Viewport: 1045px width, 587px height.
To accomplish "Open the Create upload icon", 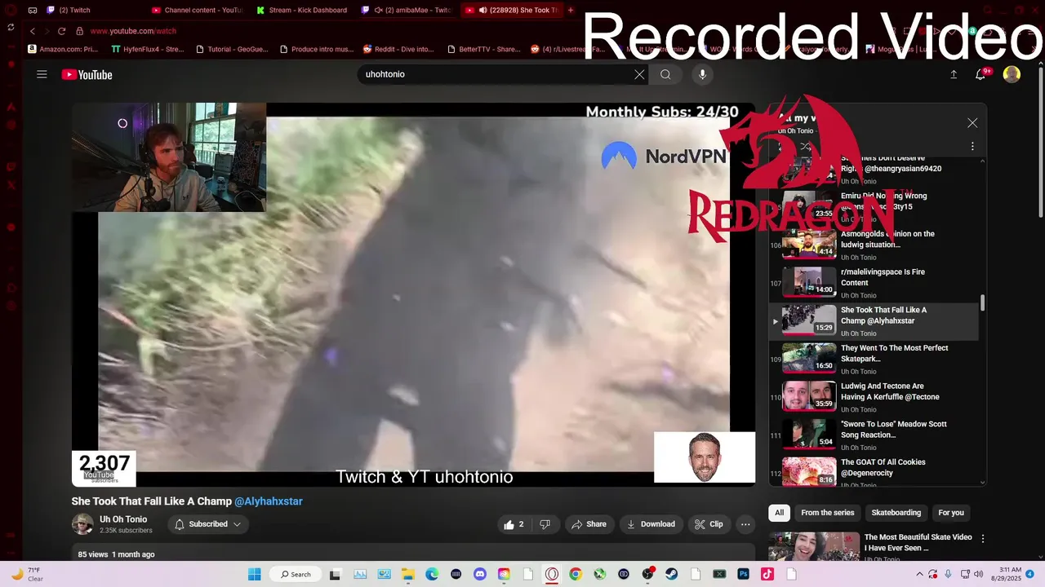I will point(954,74).
